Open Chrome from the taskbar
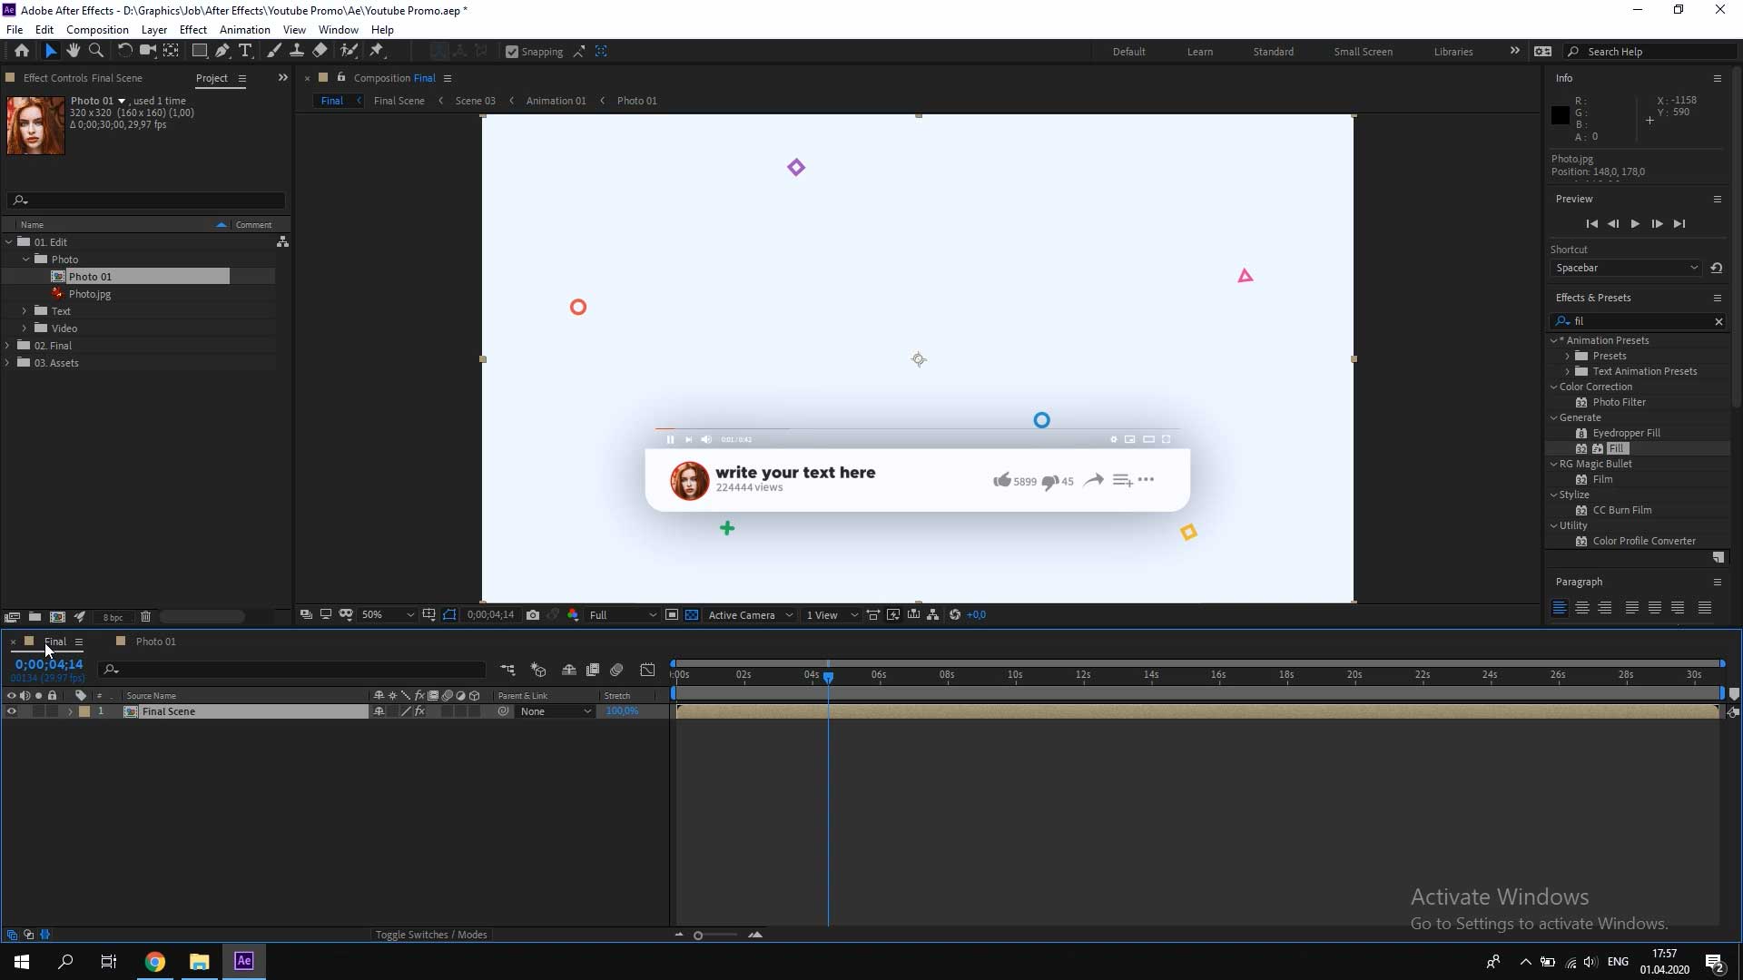 155,962
